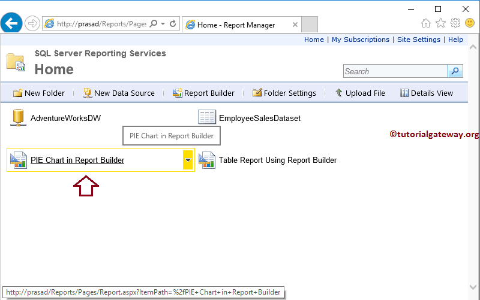Open the AdventureWorksDW item name
The height and width of the screenshot is (300, 480).
click(65, 118)
